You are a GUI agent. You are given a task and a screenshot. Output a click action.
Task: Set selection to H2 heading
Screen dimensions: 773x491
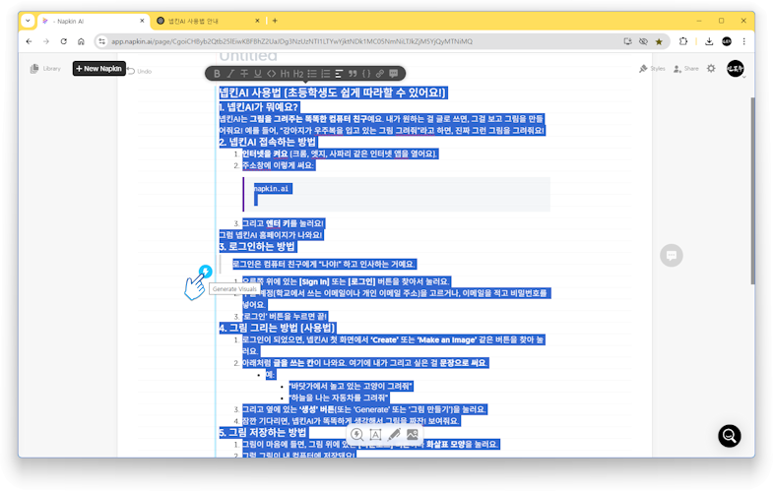[x=298, y=74]
